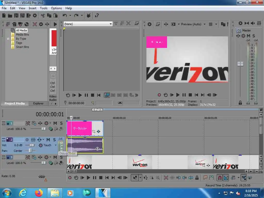
Task: Open edit tool selector dropdown arrow
Action: tap(140, 178)
